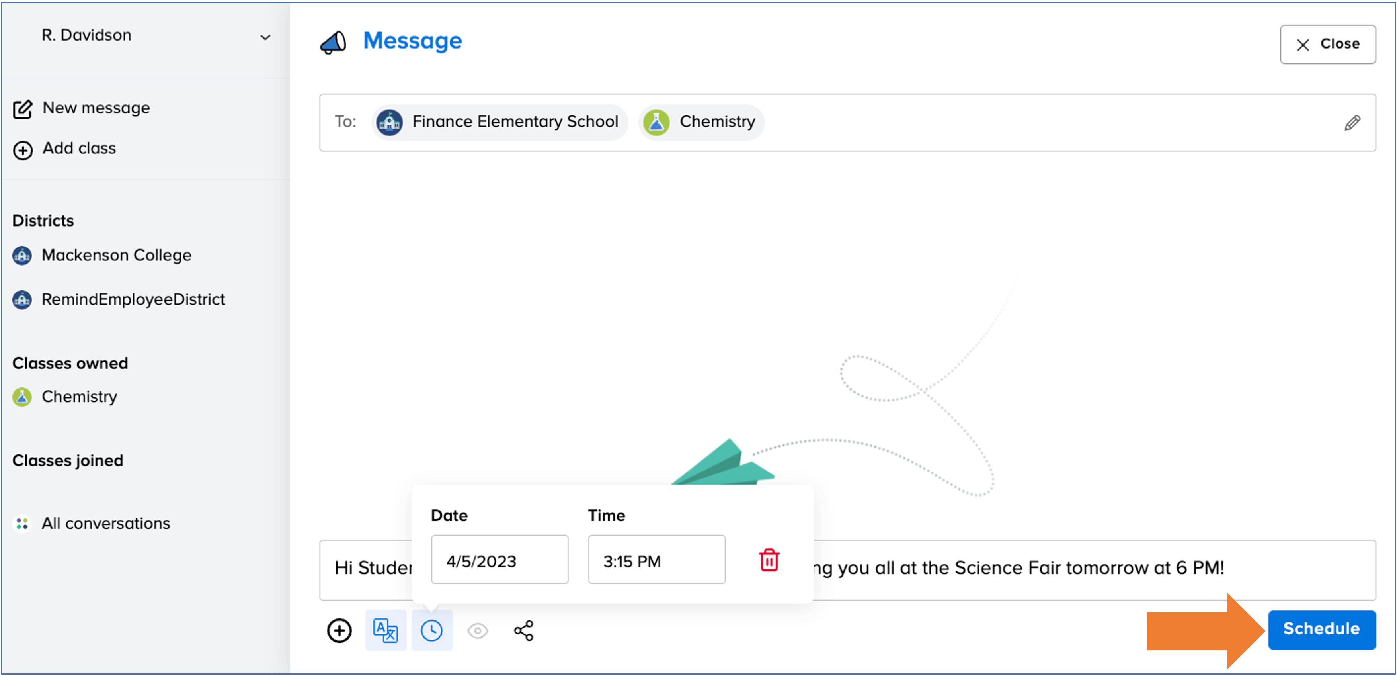Open the Date field picker showing 4/5/2023
This screenshot has width=1397, height=675.
[x=499, y=560]
